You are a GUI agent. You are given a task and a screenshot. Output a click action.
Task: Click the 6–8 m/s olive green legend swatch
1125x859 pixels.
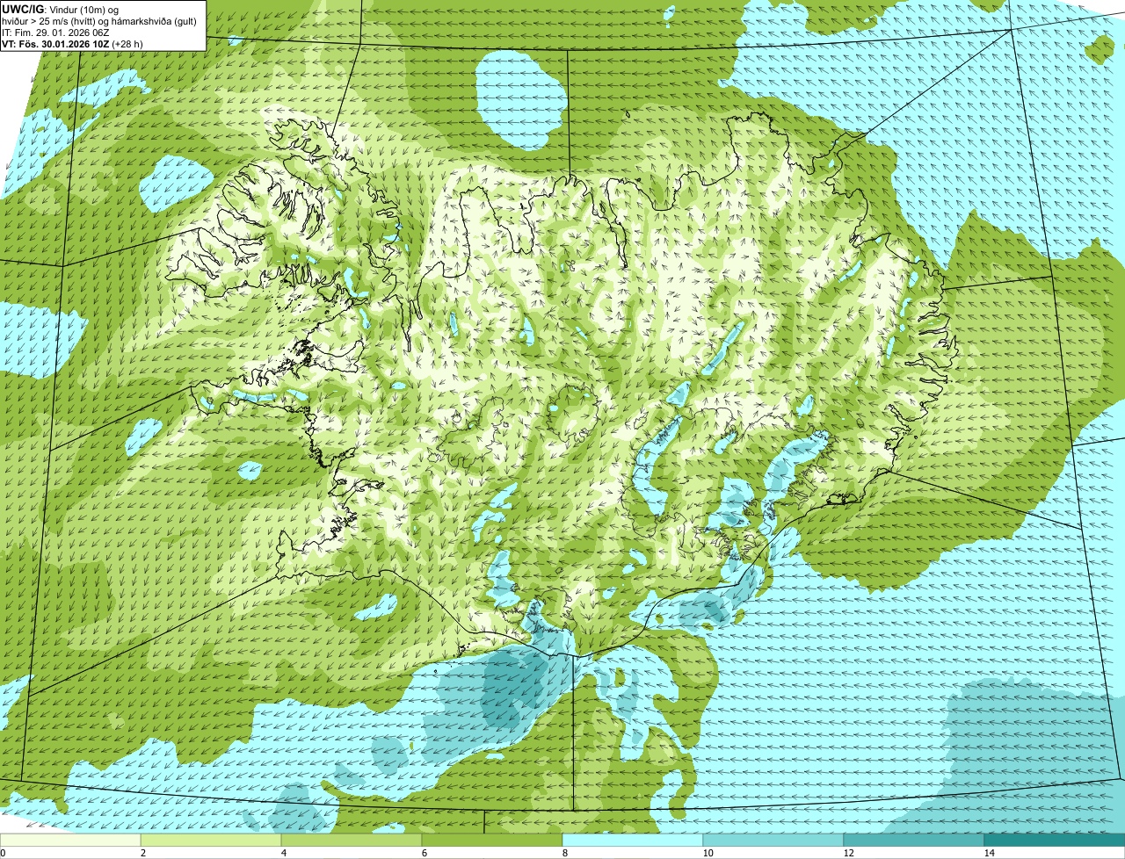pos(492,840)
